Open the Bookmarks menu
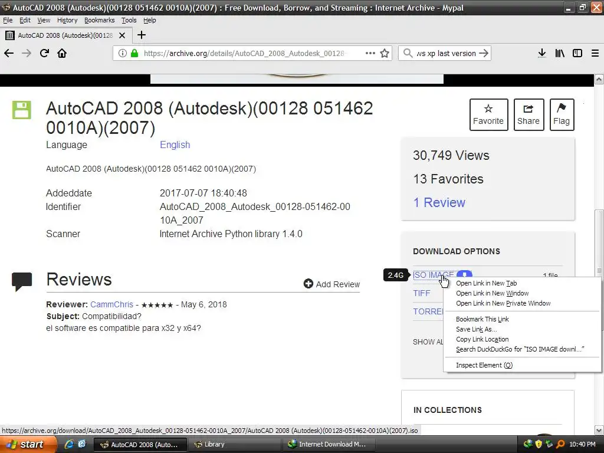 [99, 20]
